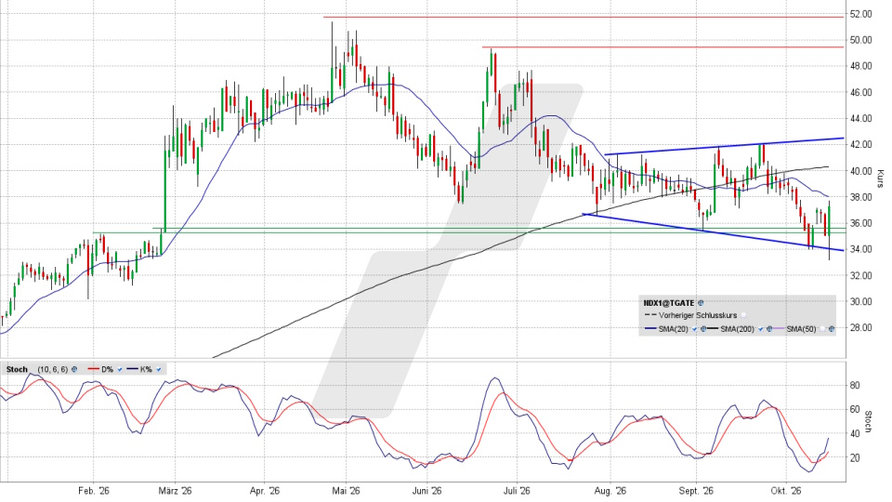Click the Juni '26 date label
Viewport: 892px width, 502px height.
point(427,491)
